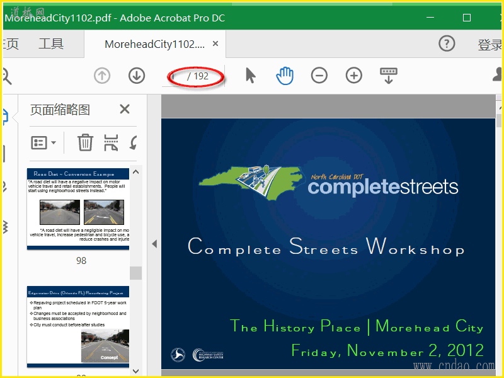This screenshot has width=504, height=378.
Task: Select page 98 thumbnail
Action: coord(78,209)
